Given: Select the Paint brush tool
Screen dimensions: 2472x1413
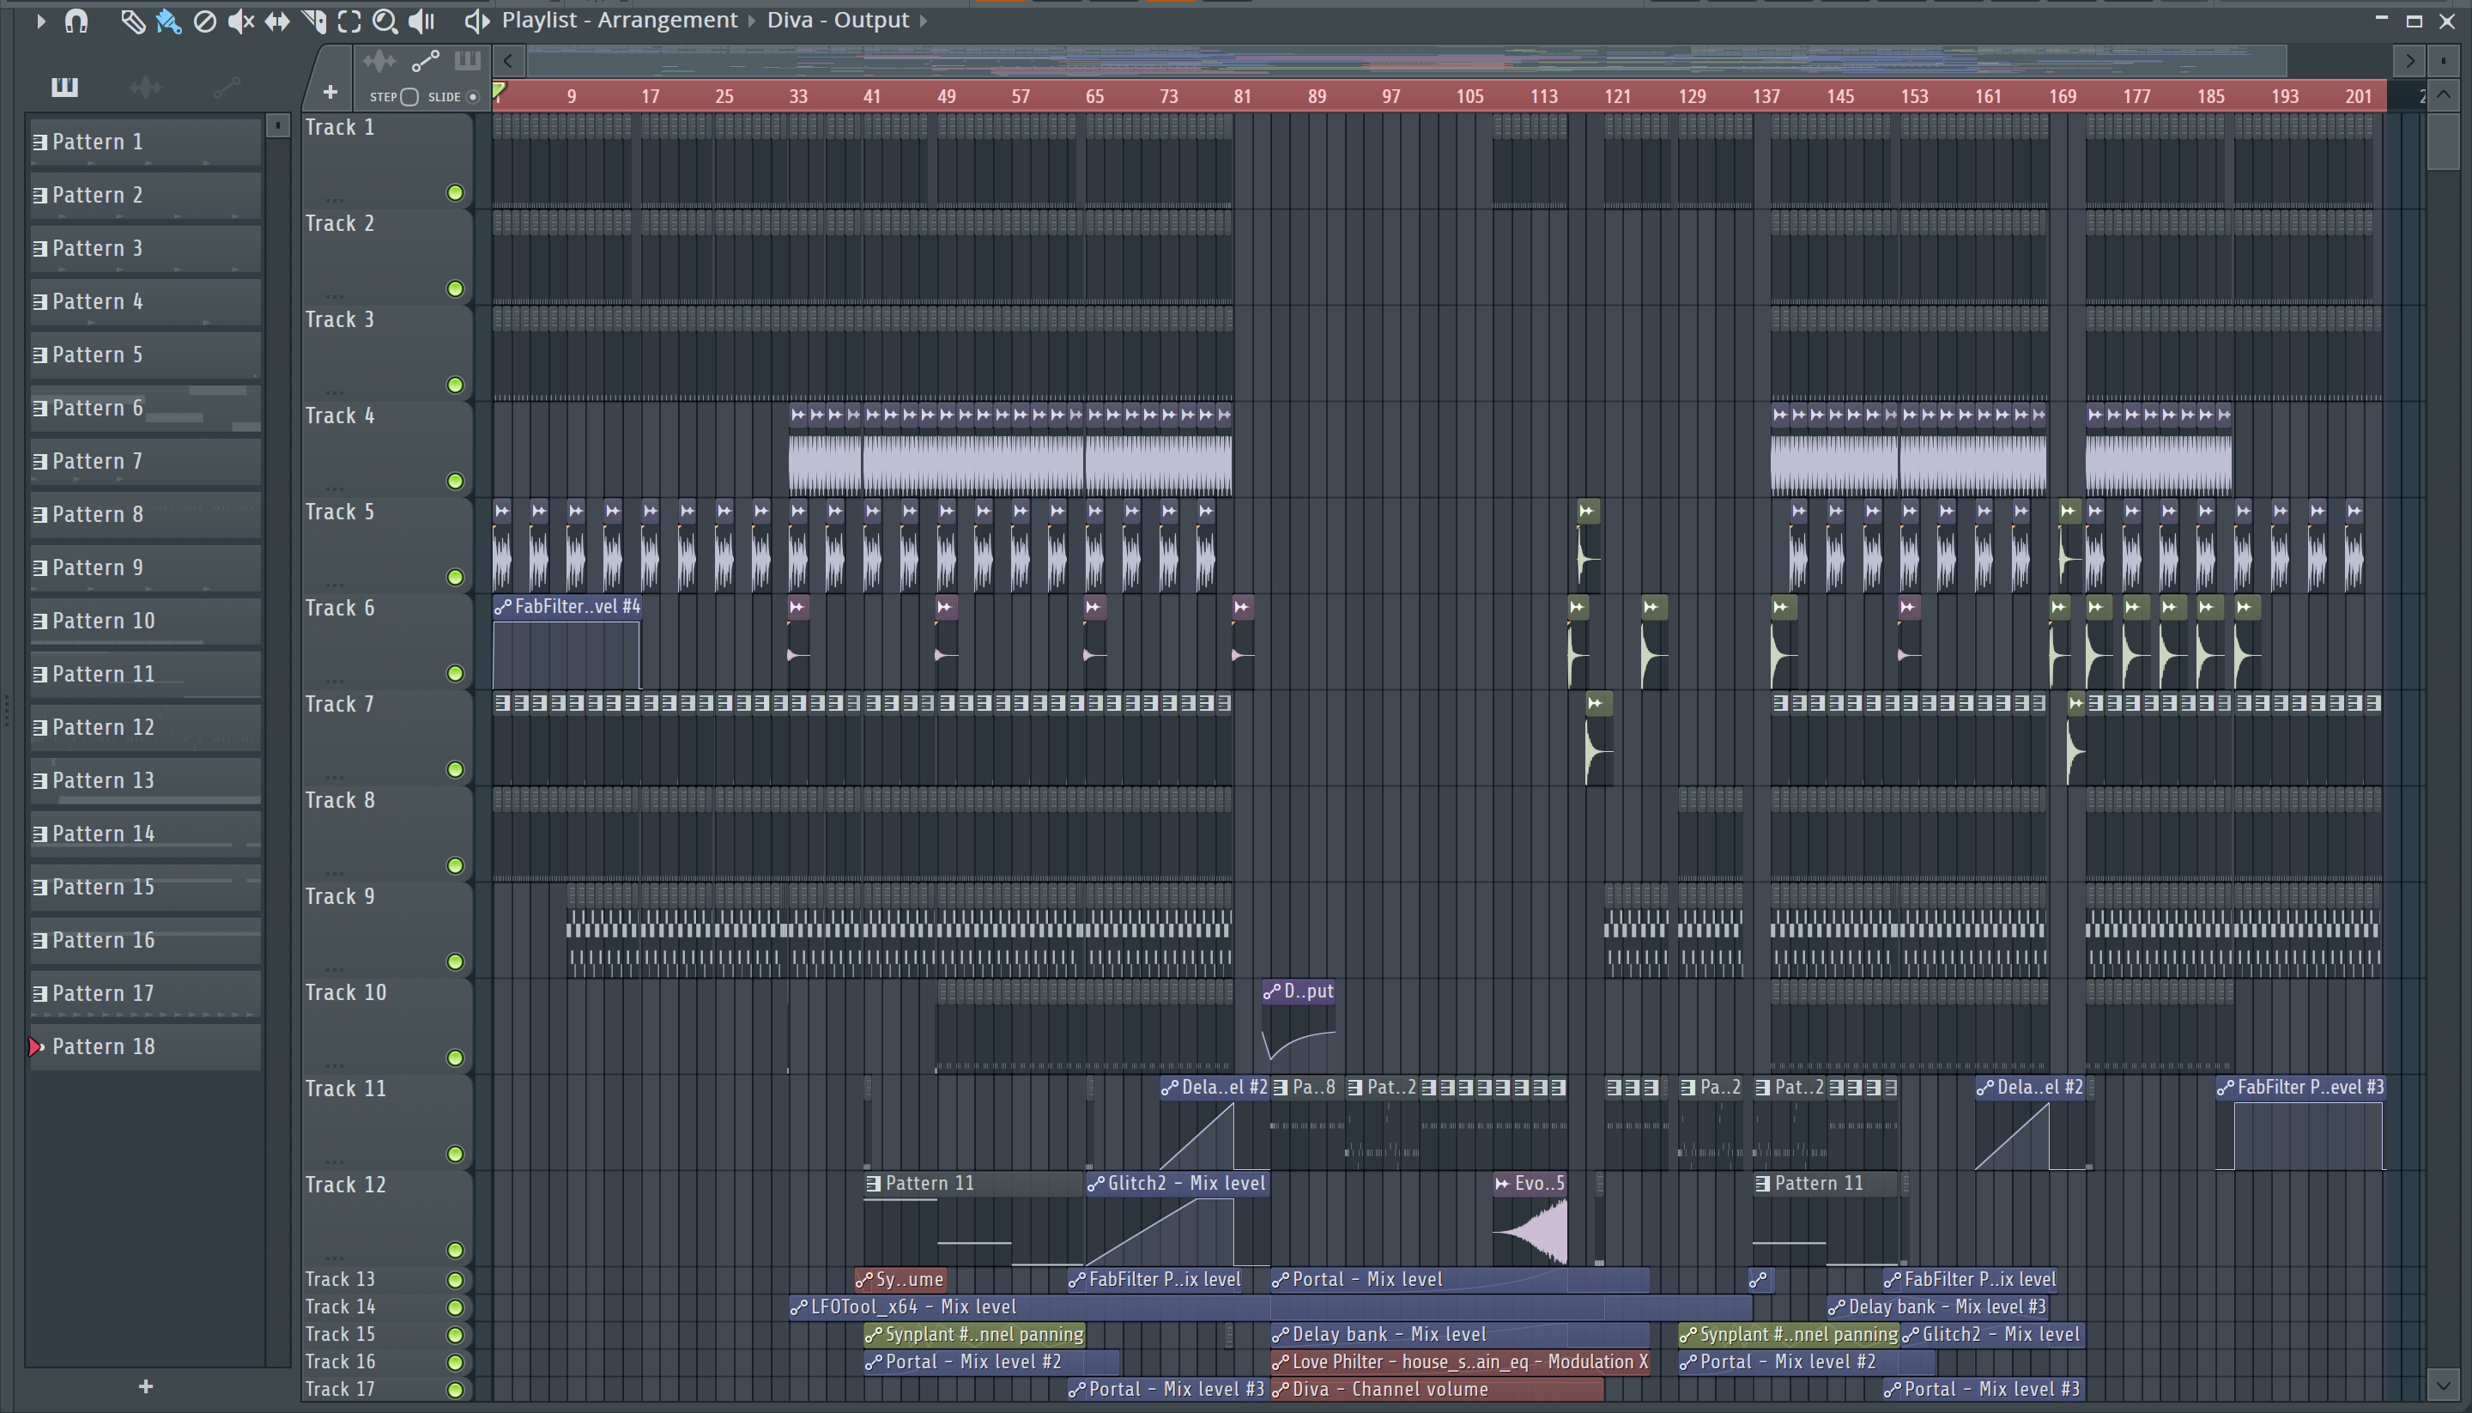Looking at the screenshot, I should click(x=168, y=21).
